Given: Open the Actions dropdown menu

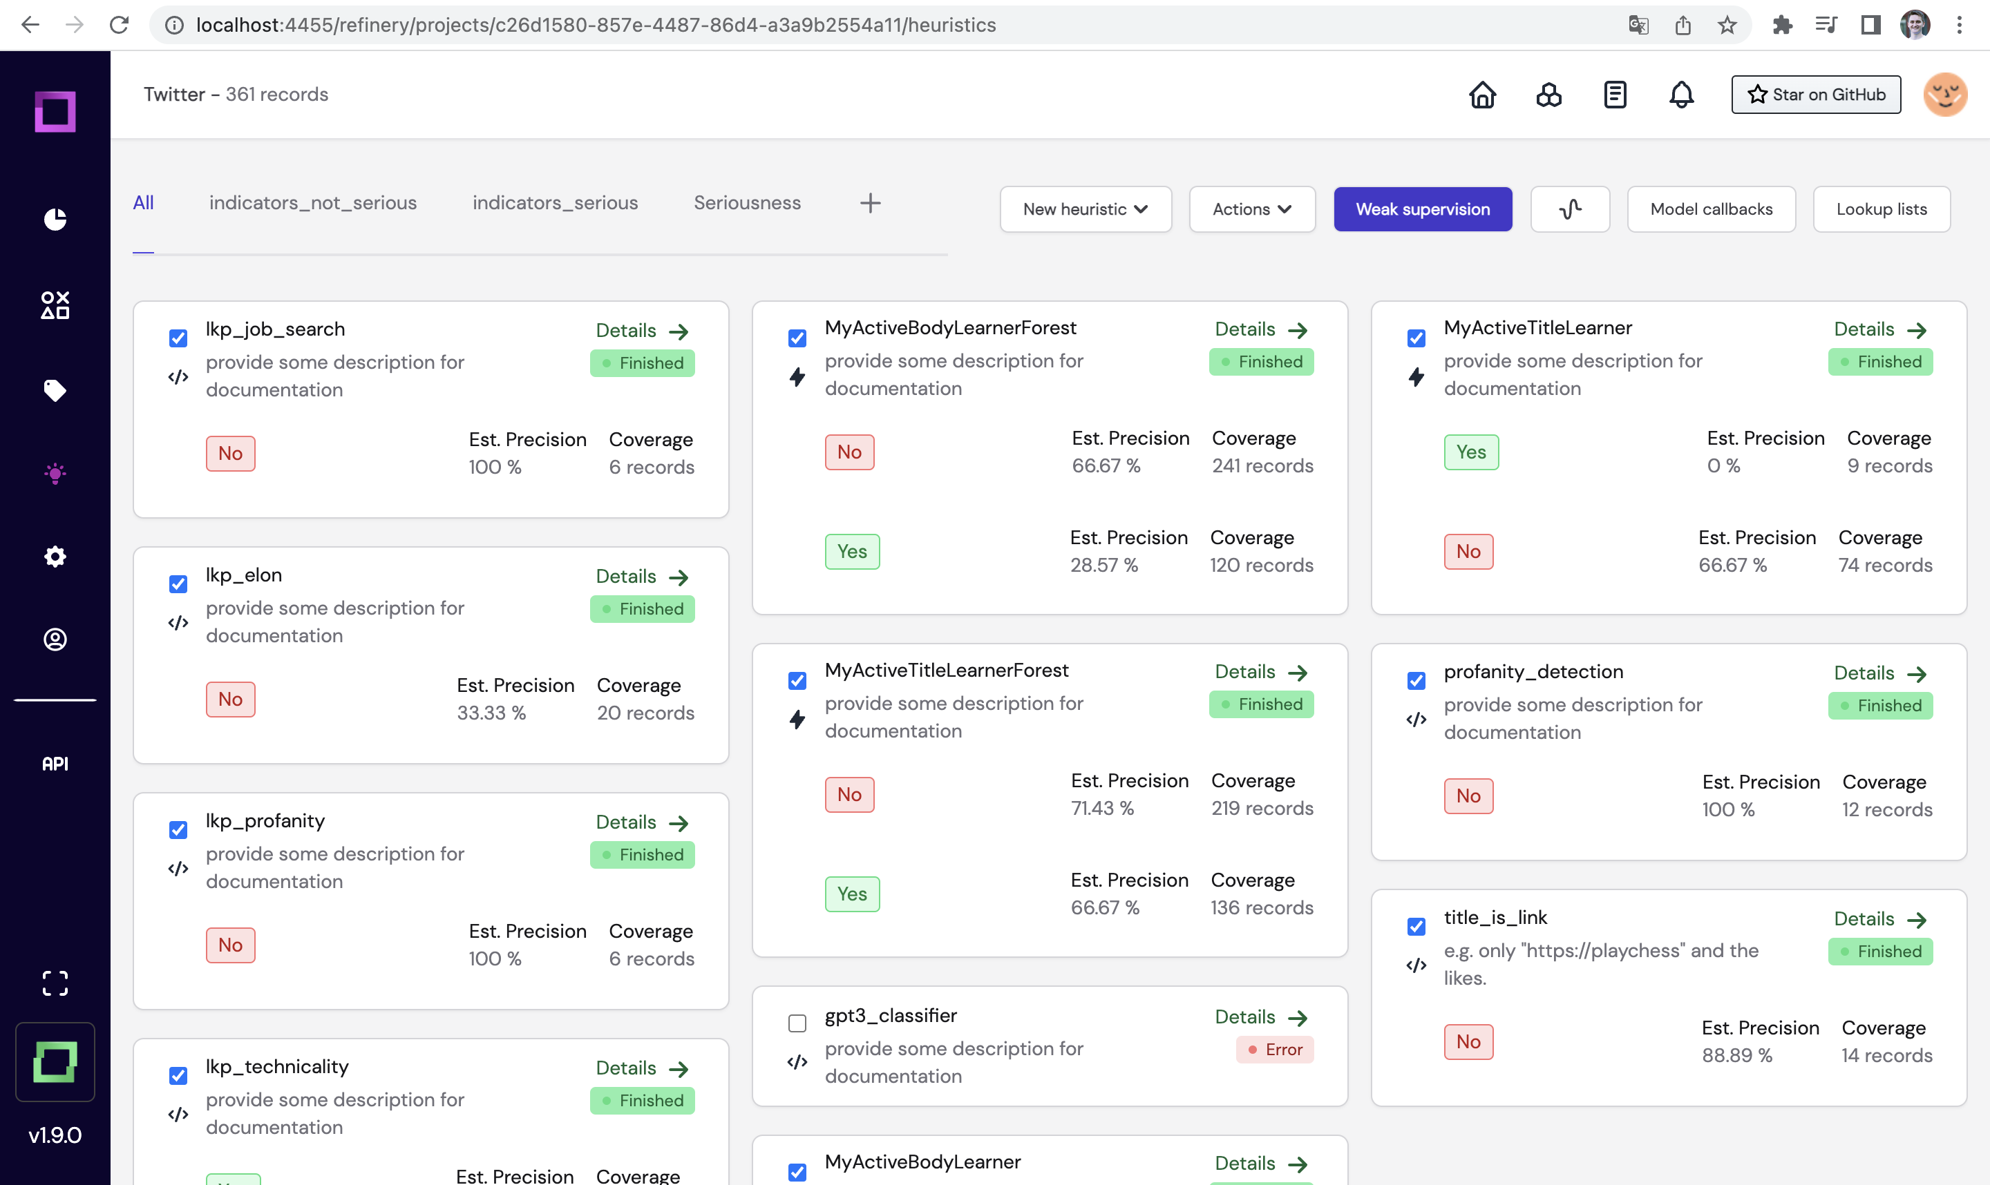Looking at the screenshot, I should (1251, 209).
